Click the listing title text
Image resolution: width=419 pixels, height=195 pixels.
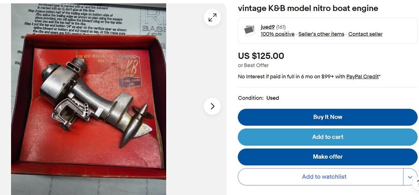tap(308, 8)
